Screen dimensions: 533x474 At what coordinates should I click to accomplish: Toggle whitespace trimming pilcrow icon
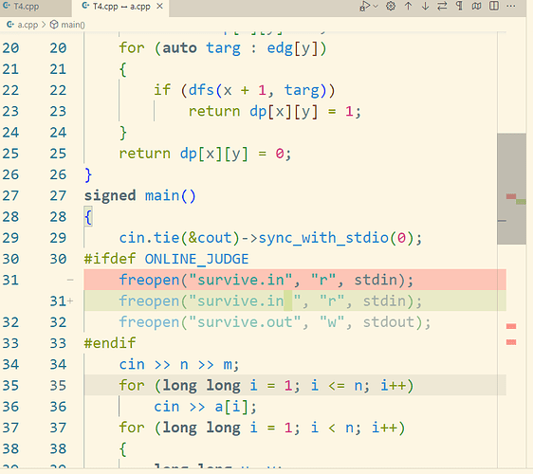click(459, 6)
